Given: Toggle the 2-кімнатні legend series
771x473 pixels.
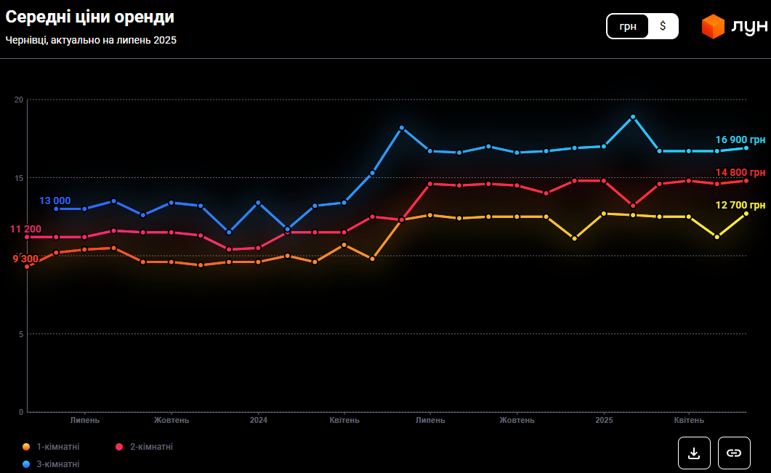Looking at the screenshot, I should (145, 447).
